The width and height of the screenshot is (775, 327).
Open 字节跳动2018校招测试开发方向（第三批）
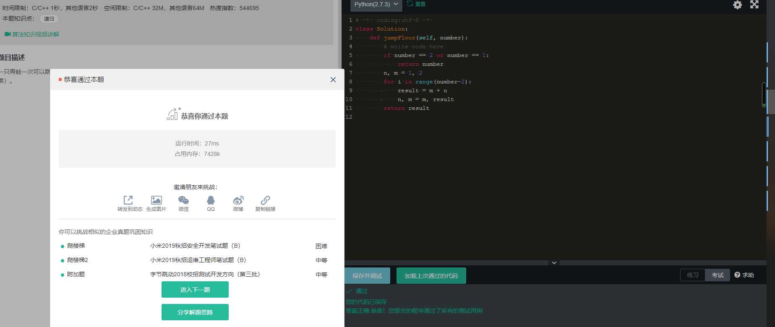[x=205, y=274]
